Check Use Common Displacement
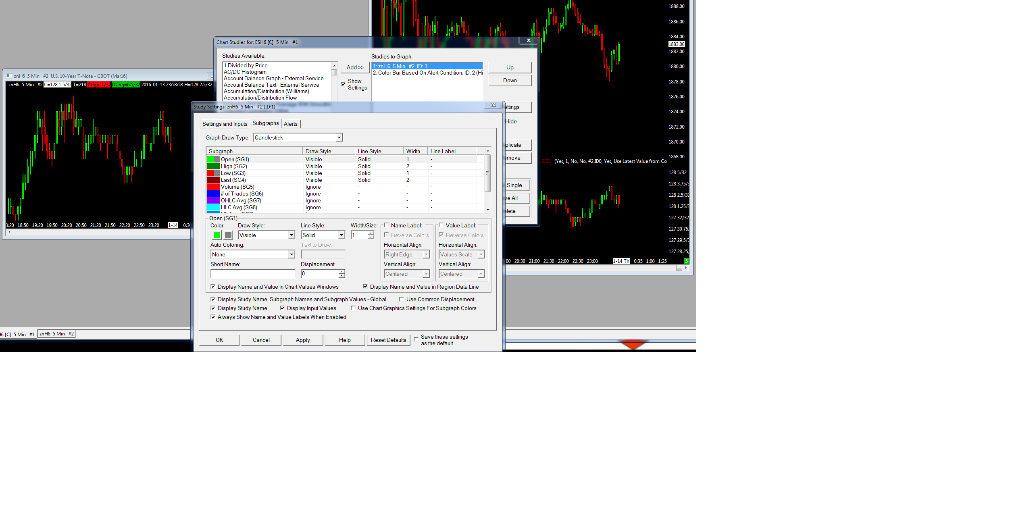 pyautogui.click(x=402, y=299)
